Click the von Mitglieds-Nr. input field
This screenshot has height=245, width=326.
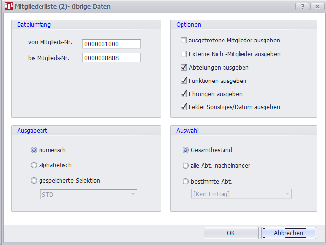111,44
